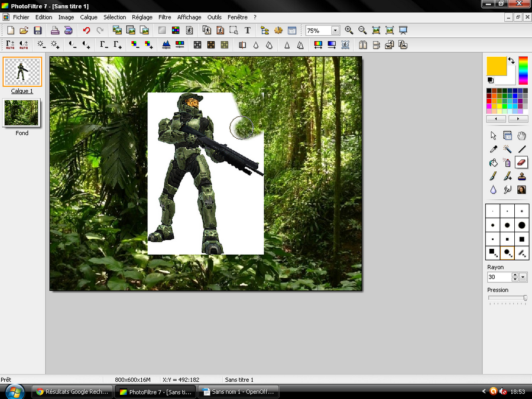Image resolution: width=532 pixels, height=399 pixels.
Task: Select the Blur water drop tool in the palette
Action: click(x=494, y=190)
